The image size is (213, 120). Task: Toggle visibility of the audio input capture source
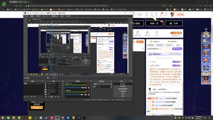tap(59, 83)
